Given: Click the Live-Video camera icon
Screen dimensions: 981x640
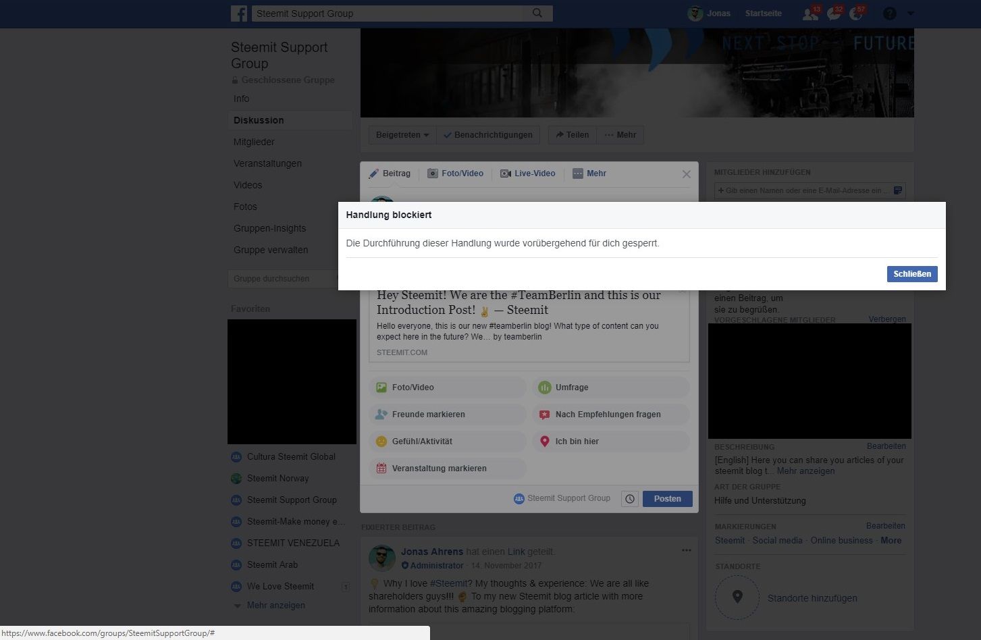Looking at the screenshot, I should (x=506, y=174).
